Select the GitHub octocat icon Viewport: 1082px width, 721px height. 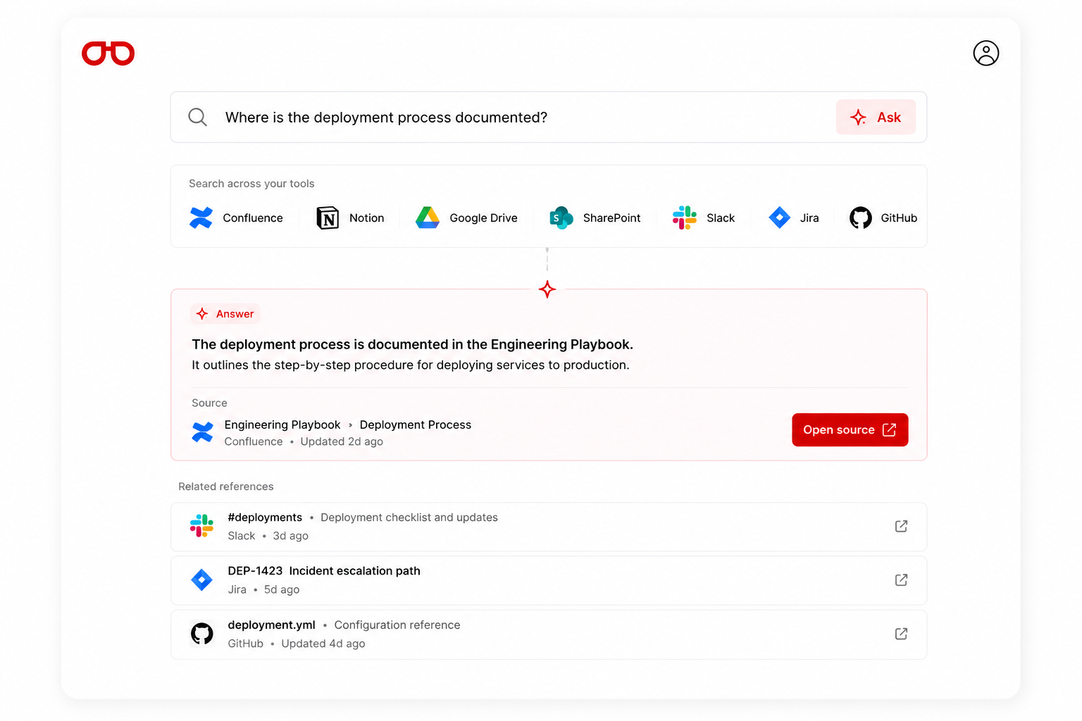(860, 218)
